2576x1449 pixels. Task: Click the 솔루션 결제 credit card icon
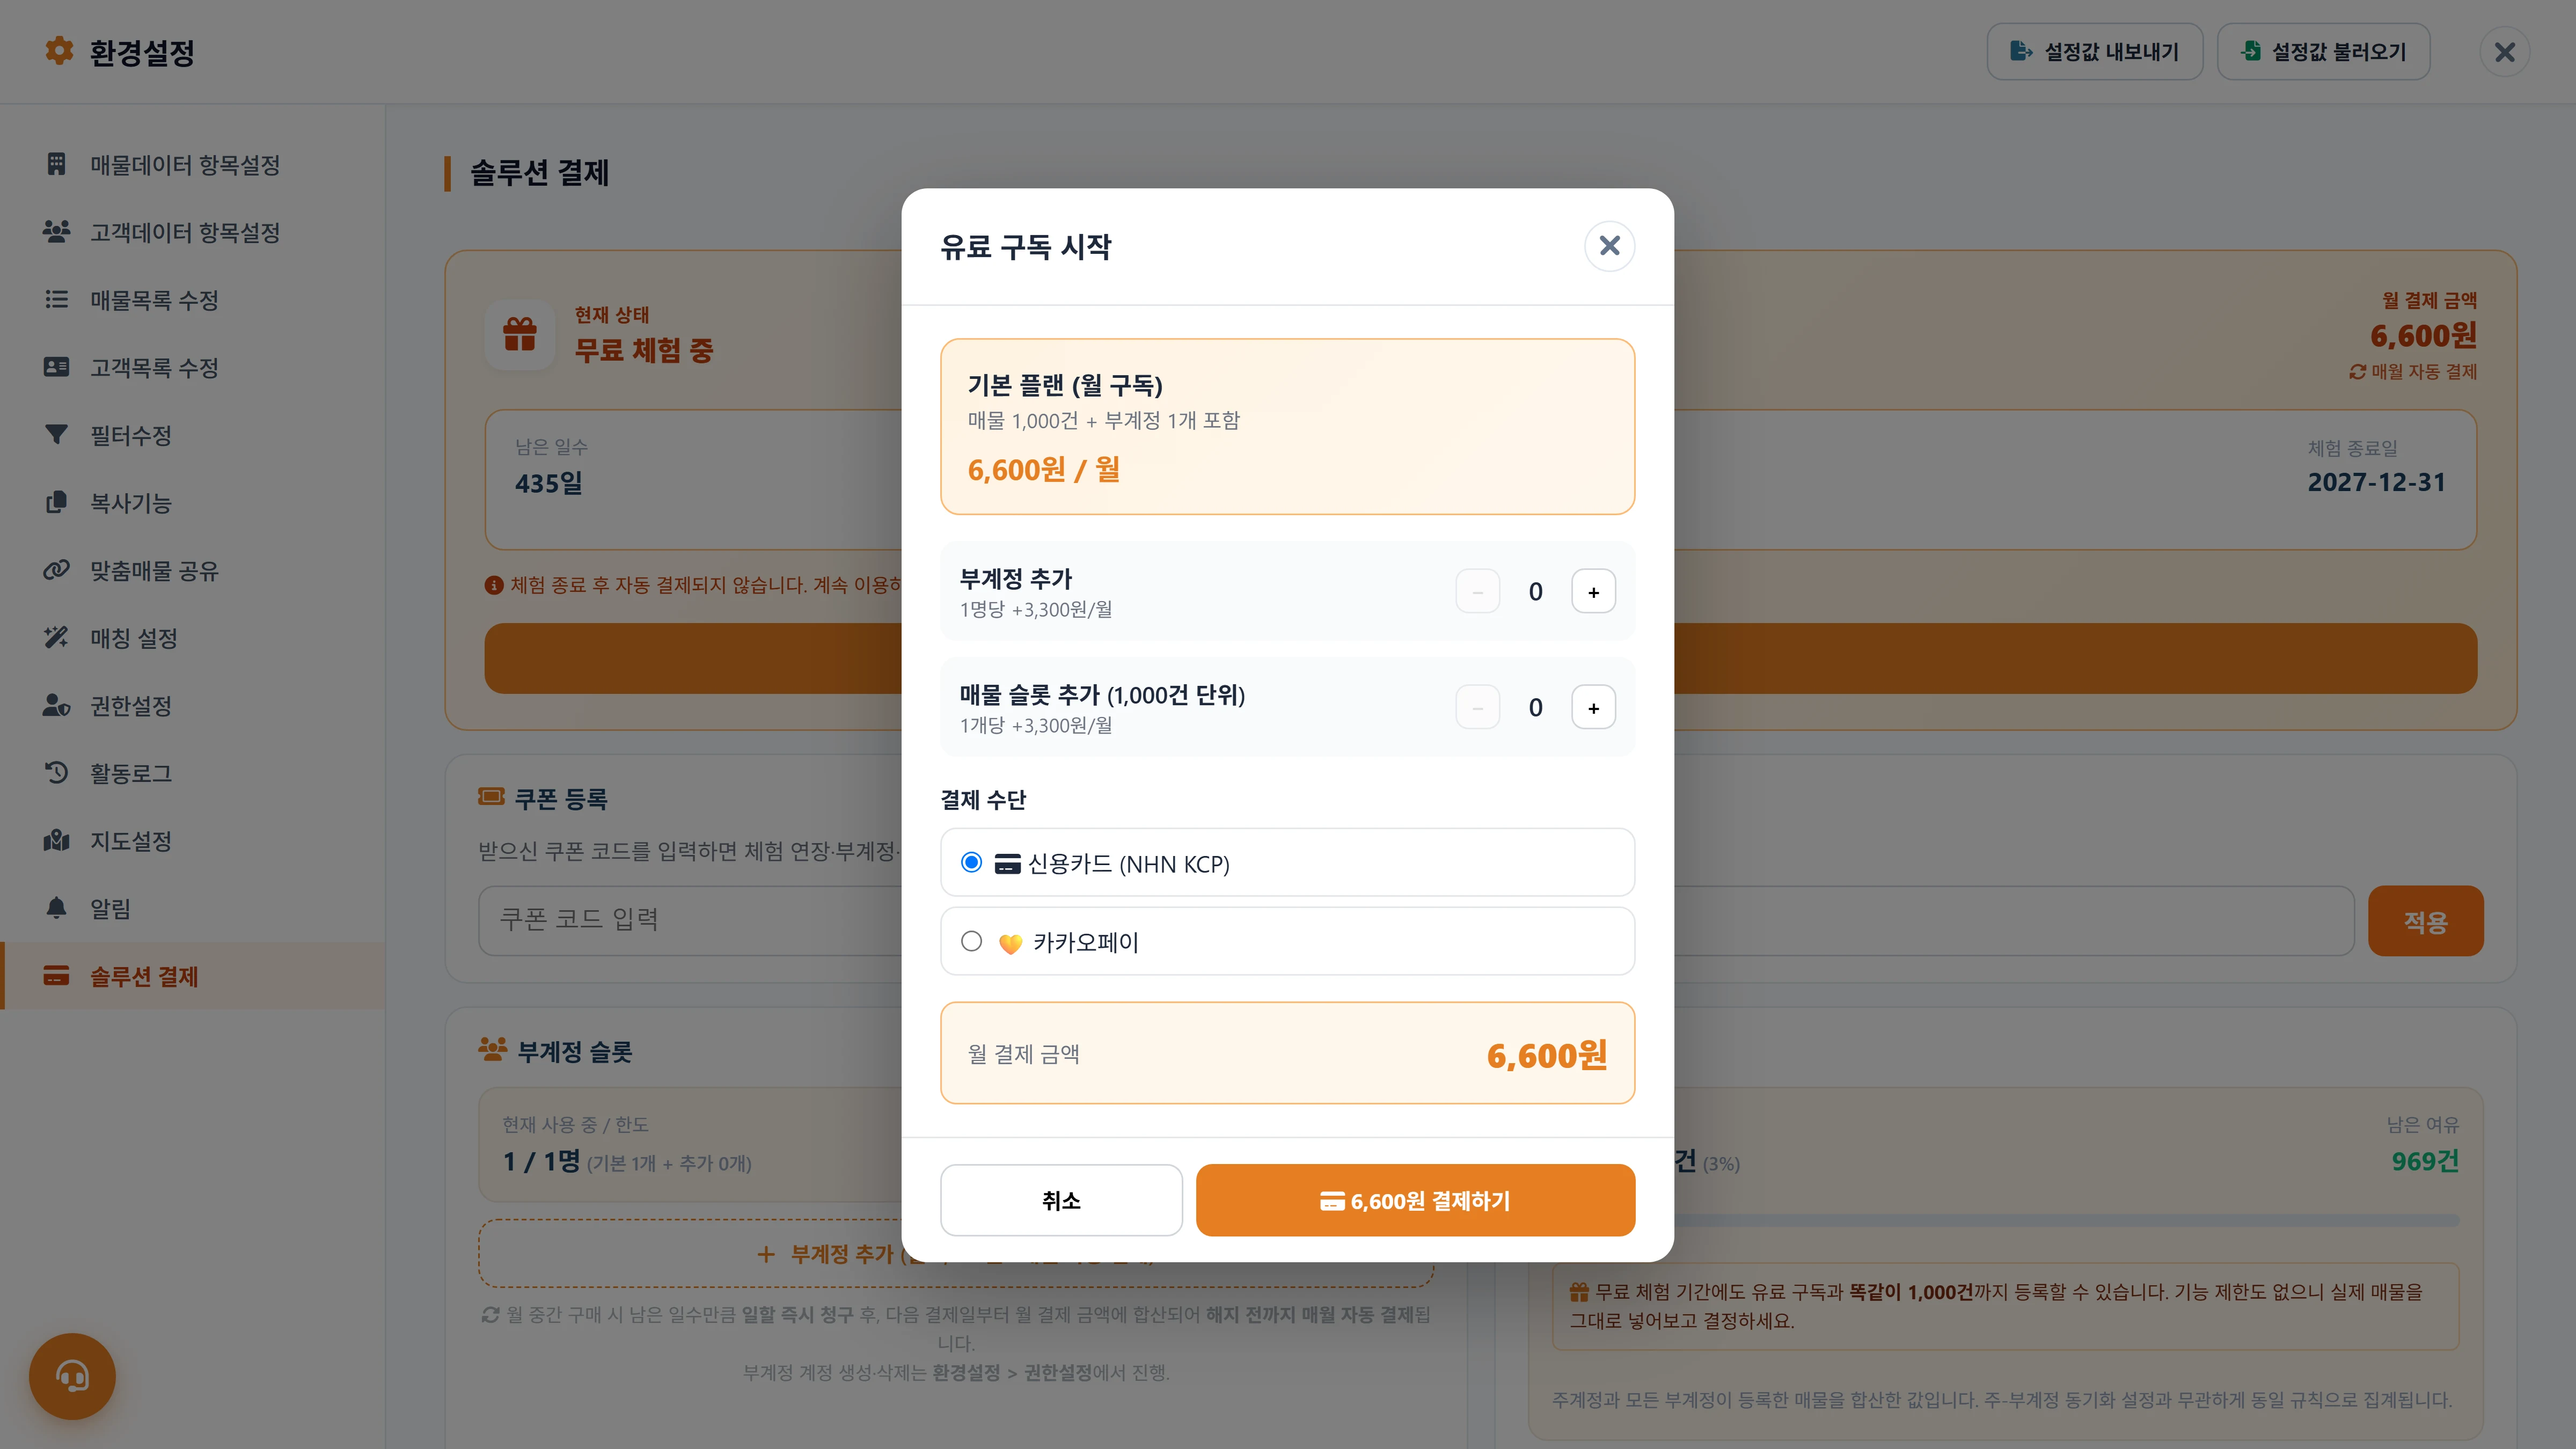coord(56,975)
